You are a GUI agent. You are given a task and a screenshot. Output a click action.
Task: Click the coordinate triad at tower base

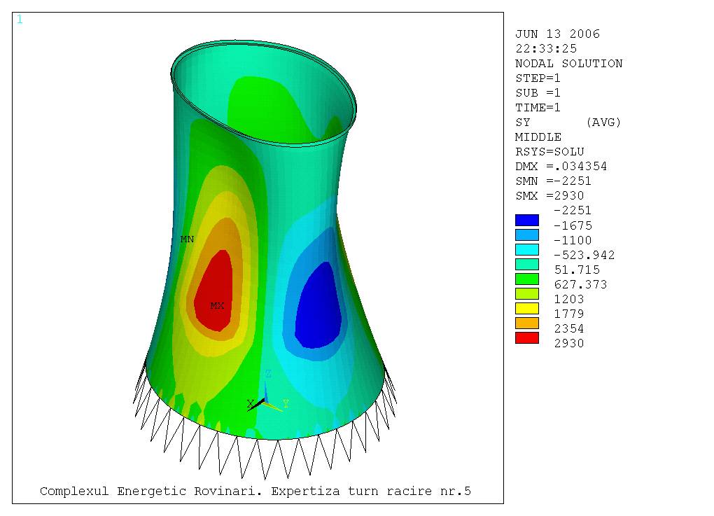click(265, 401)
